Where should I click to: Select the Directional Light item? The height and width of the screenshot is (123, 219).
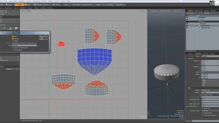[205, 28]
